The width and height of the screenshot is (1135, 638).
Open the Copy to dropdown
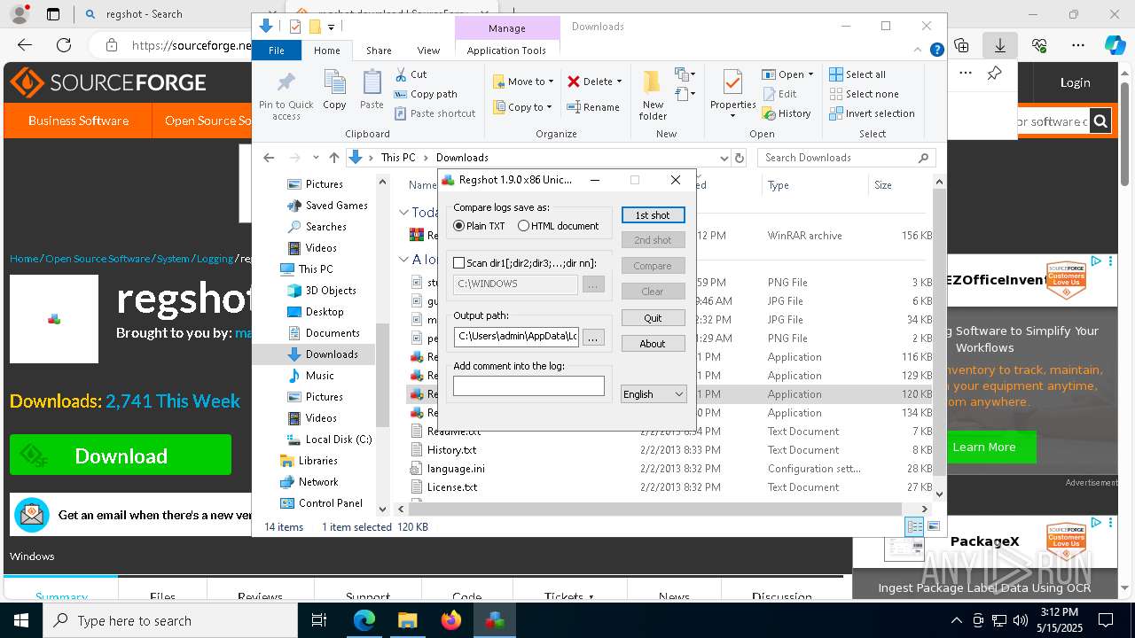coord(523,107)
